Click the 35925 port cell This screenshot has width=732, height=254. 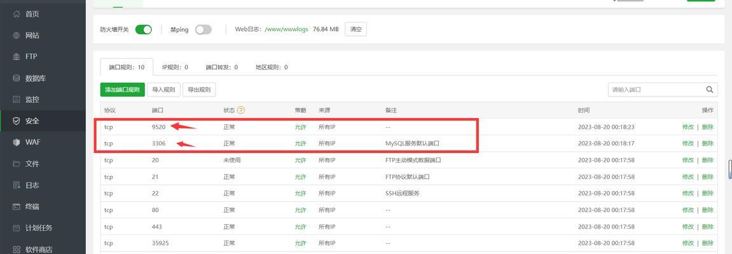pyautogui.click(x=160, y=243)
